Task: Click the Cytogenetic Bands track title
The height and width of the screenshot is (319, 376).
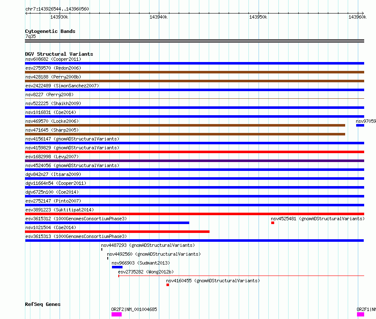Action: [50, 31]
